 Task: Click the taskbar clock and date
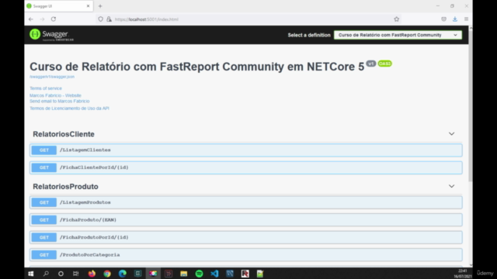pos(463,274)
